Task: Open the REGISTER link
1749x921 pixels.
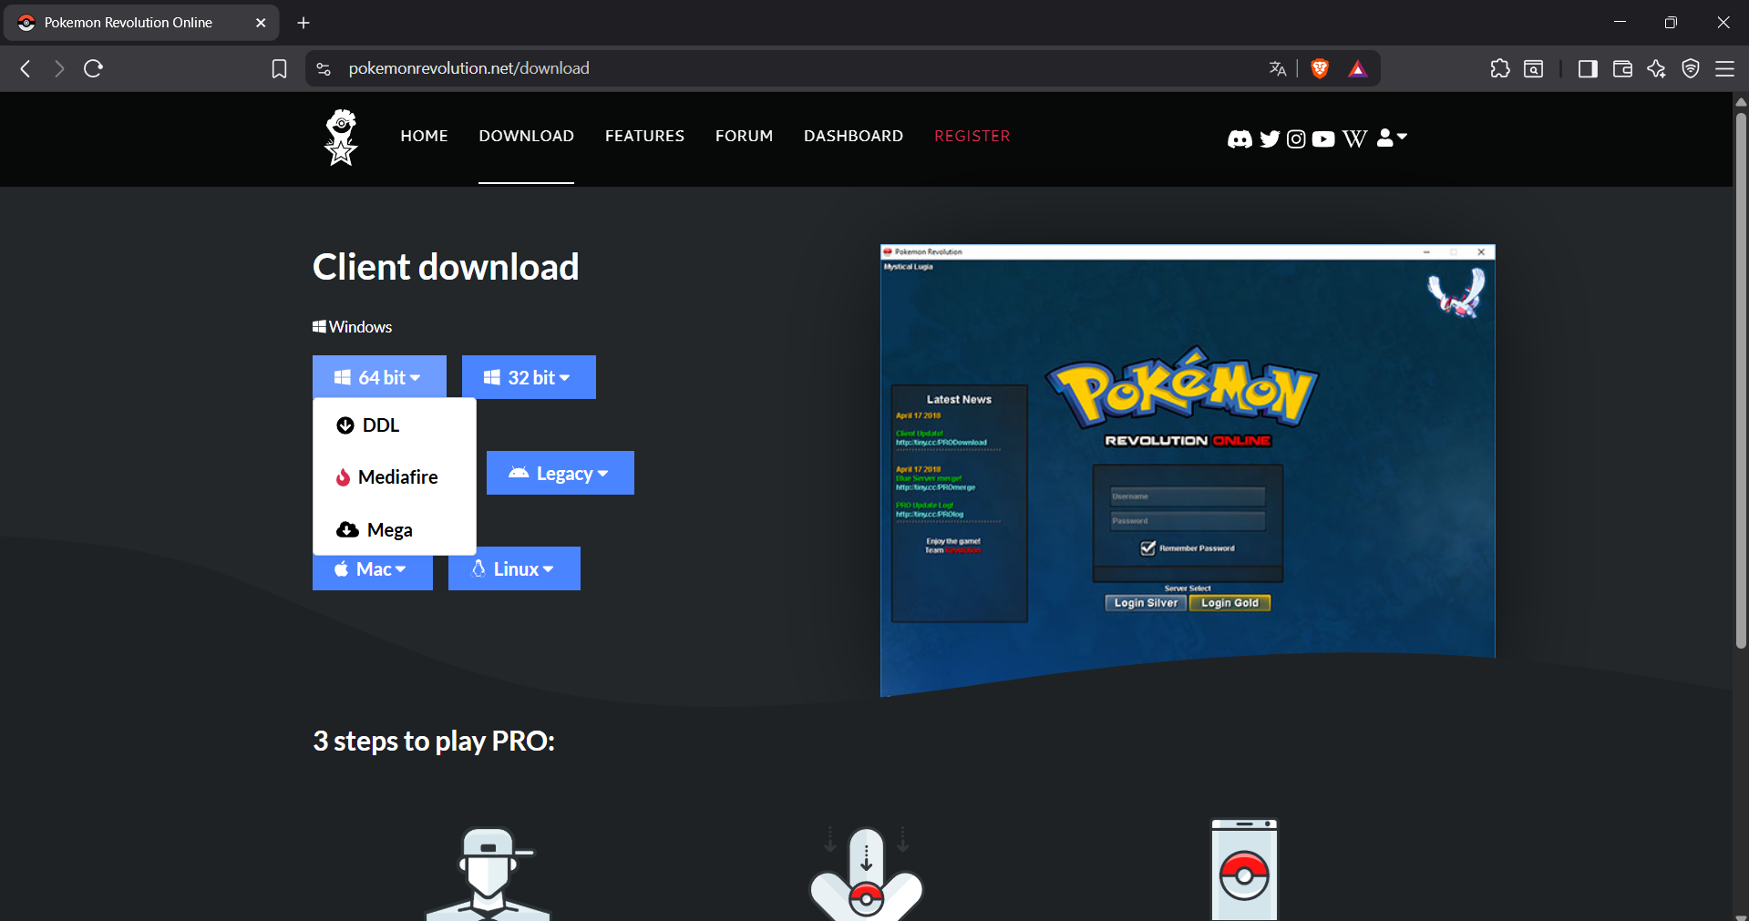Action: point(972,136)
